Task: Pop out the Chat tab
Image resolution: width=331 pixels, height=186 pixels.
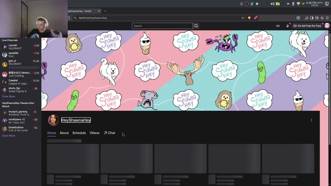Action: [x=109, y=133]
